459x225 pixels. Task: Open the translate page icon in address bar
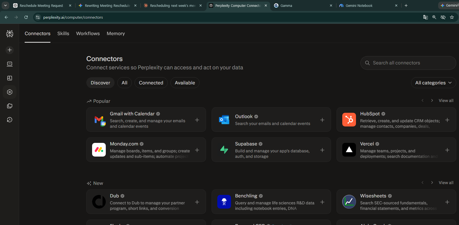pos(426,17)
